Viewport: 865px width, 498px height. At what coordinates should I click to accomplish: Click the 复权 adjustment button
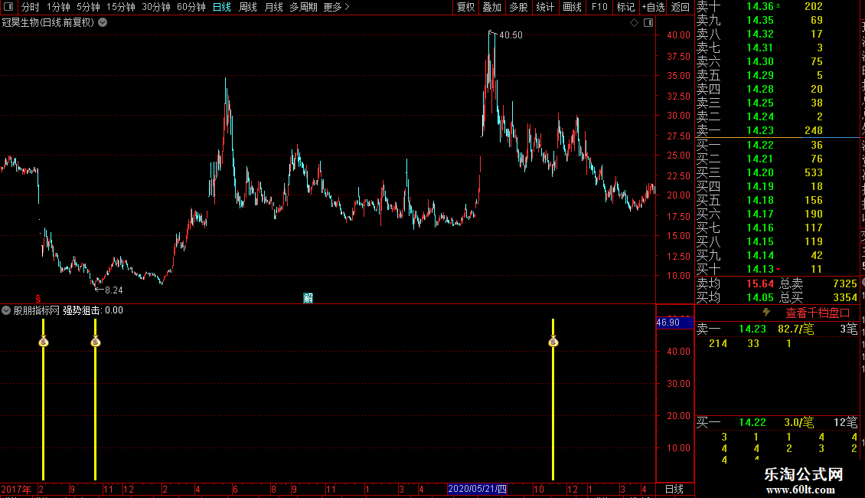[x=465, y=7]
